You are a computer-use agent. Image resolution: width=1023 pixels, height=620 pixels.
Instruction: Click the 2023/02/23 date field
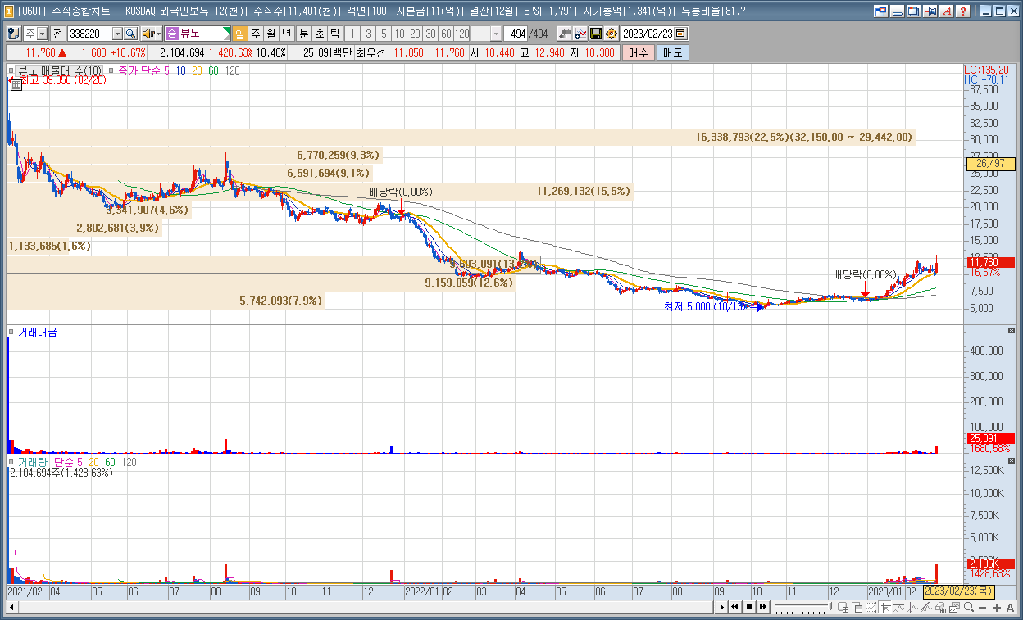(x=647, y=34)
